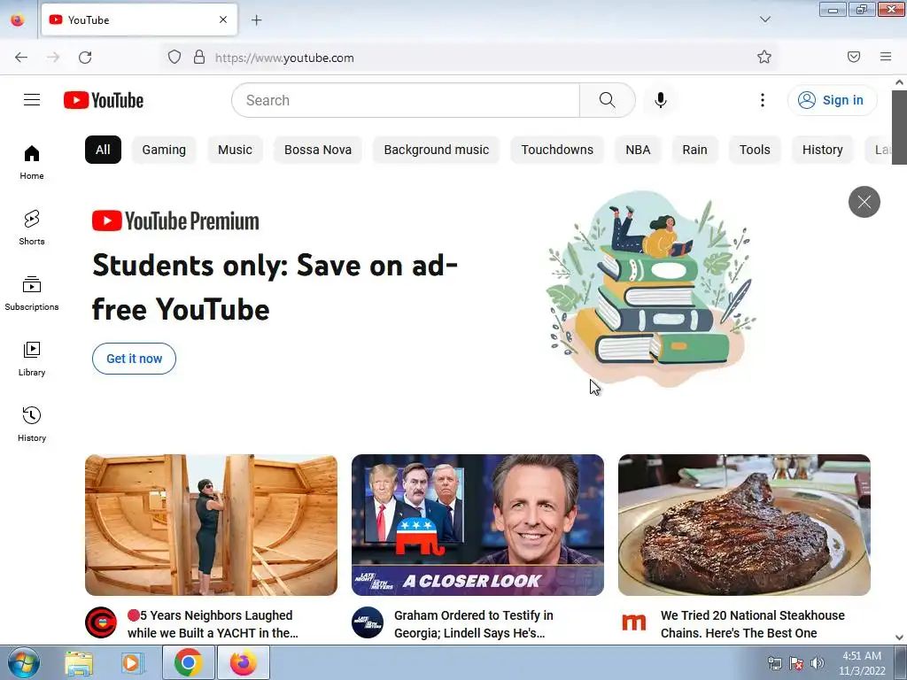The height and width of the screenshot is (680, 907).
Task: Reload the page
Action: 85,58
